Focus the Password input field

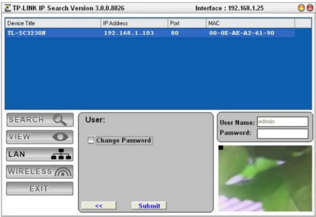(283, 134)
